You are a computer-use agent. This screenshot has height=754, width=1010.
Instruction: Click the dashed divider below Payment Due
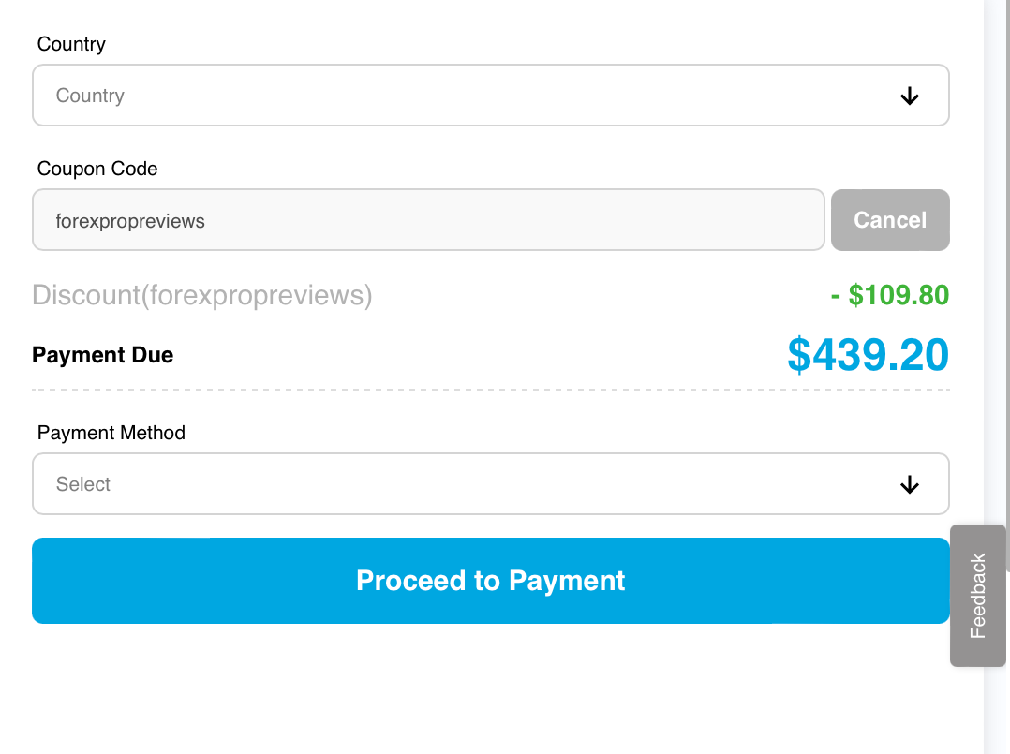click(490, 390)
